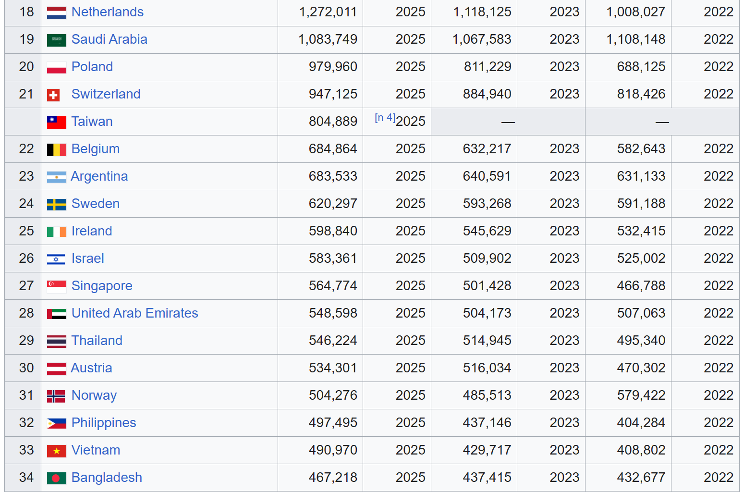Viewport: 756px width, 492px height.
Task: Select UAE value 504,173
Action: click(487, 313)
